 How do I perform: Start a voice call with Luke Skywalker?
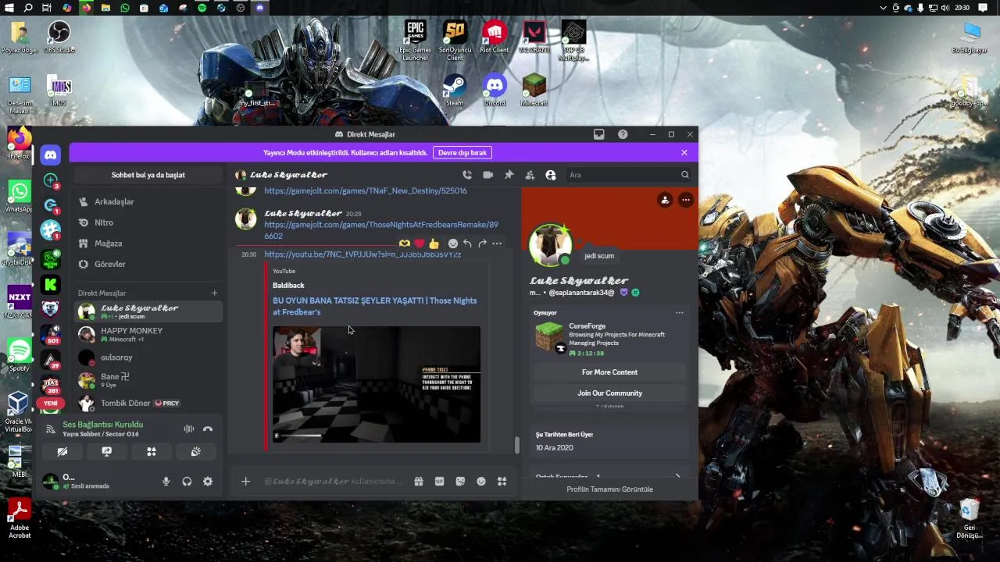467,175
